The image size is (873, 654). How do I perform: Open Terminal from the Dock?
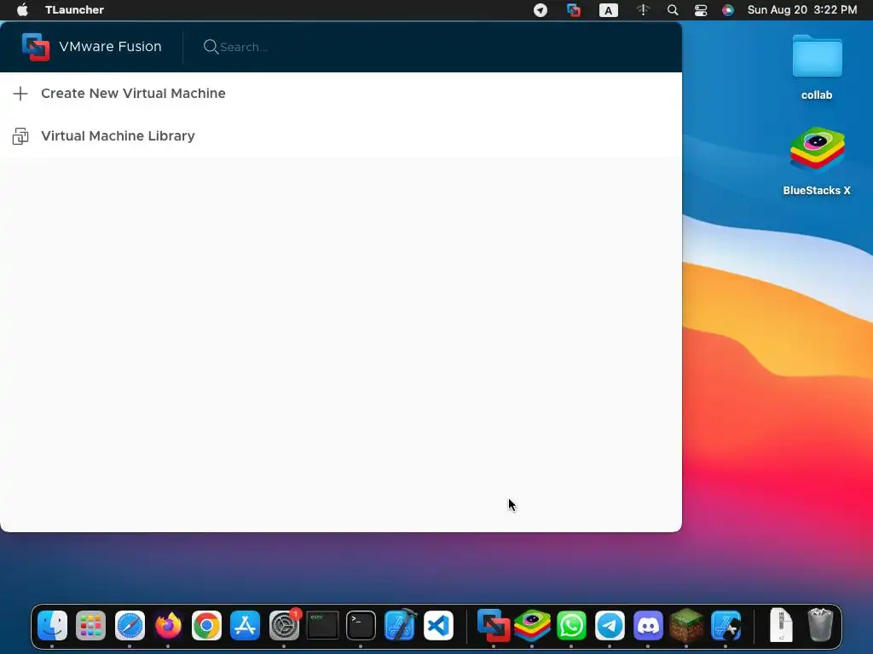point(361,626)
